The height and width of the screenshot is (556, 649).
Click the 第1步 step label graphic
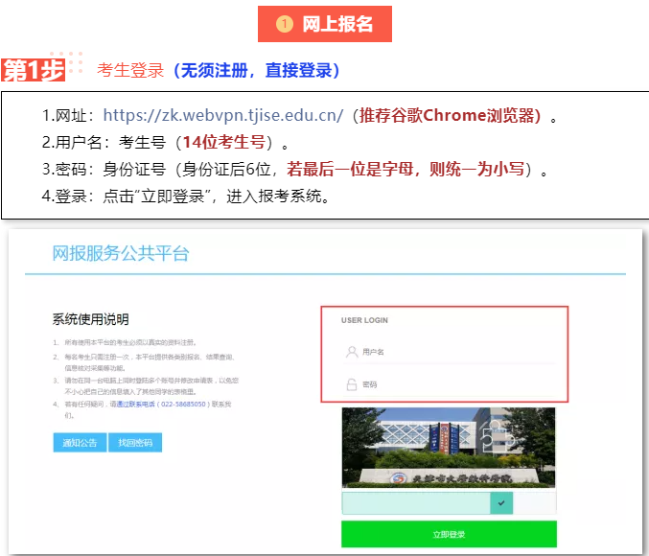pos(33,70)
